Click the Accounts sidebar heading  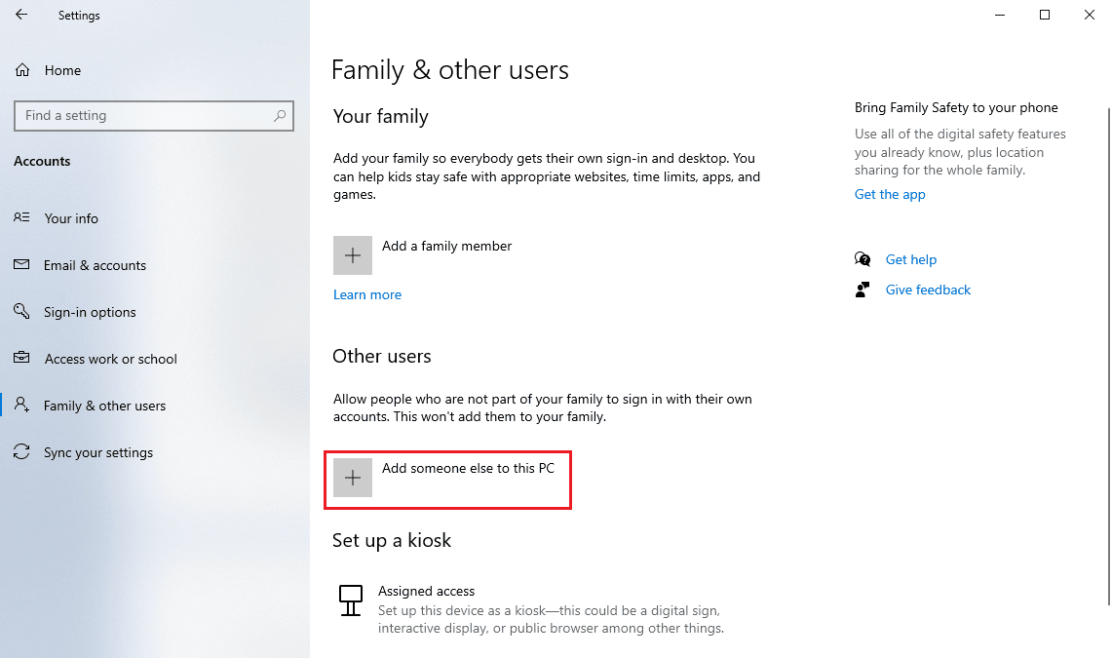[42, 161]
